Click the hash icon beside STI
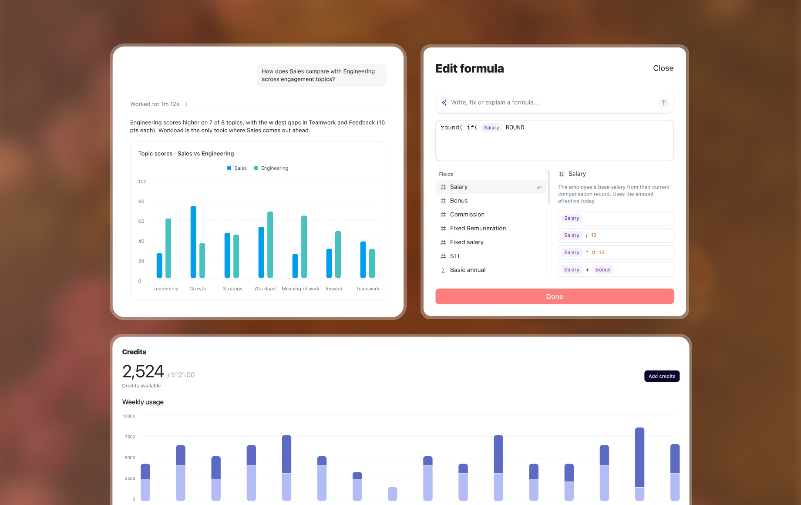The width and height of the screenshot is (801, 505). coord(443,256)
